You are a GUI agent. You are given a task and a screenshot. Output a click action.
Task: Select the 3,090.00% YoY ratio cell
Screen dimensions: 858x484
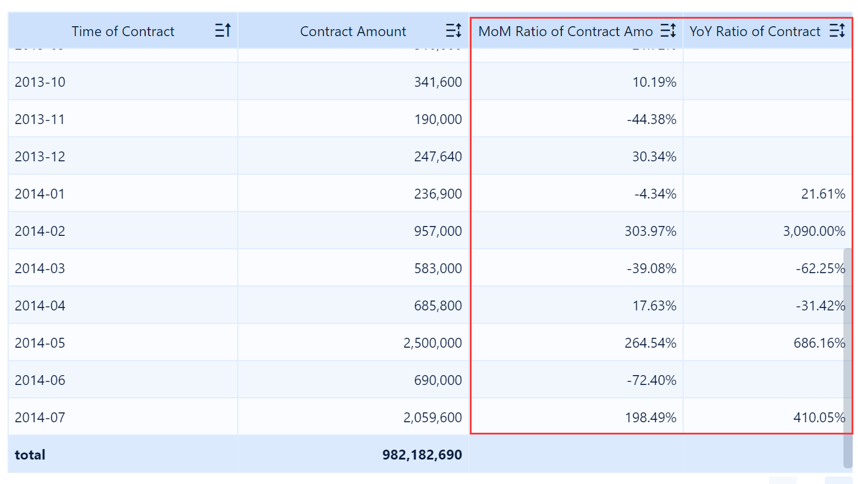tap(814, 231)
